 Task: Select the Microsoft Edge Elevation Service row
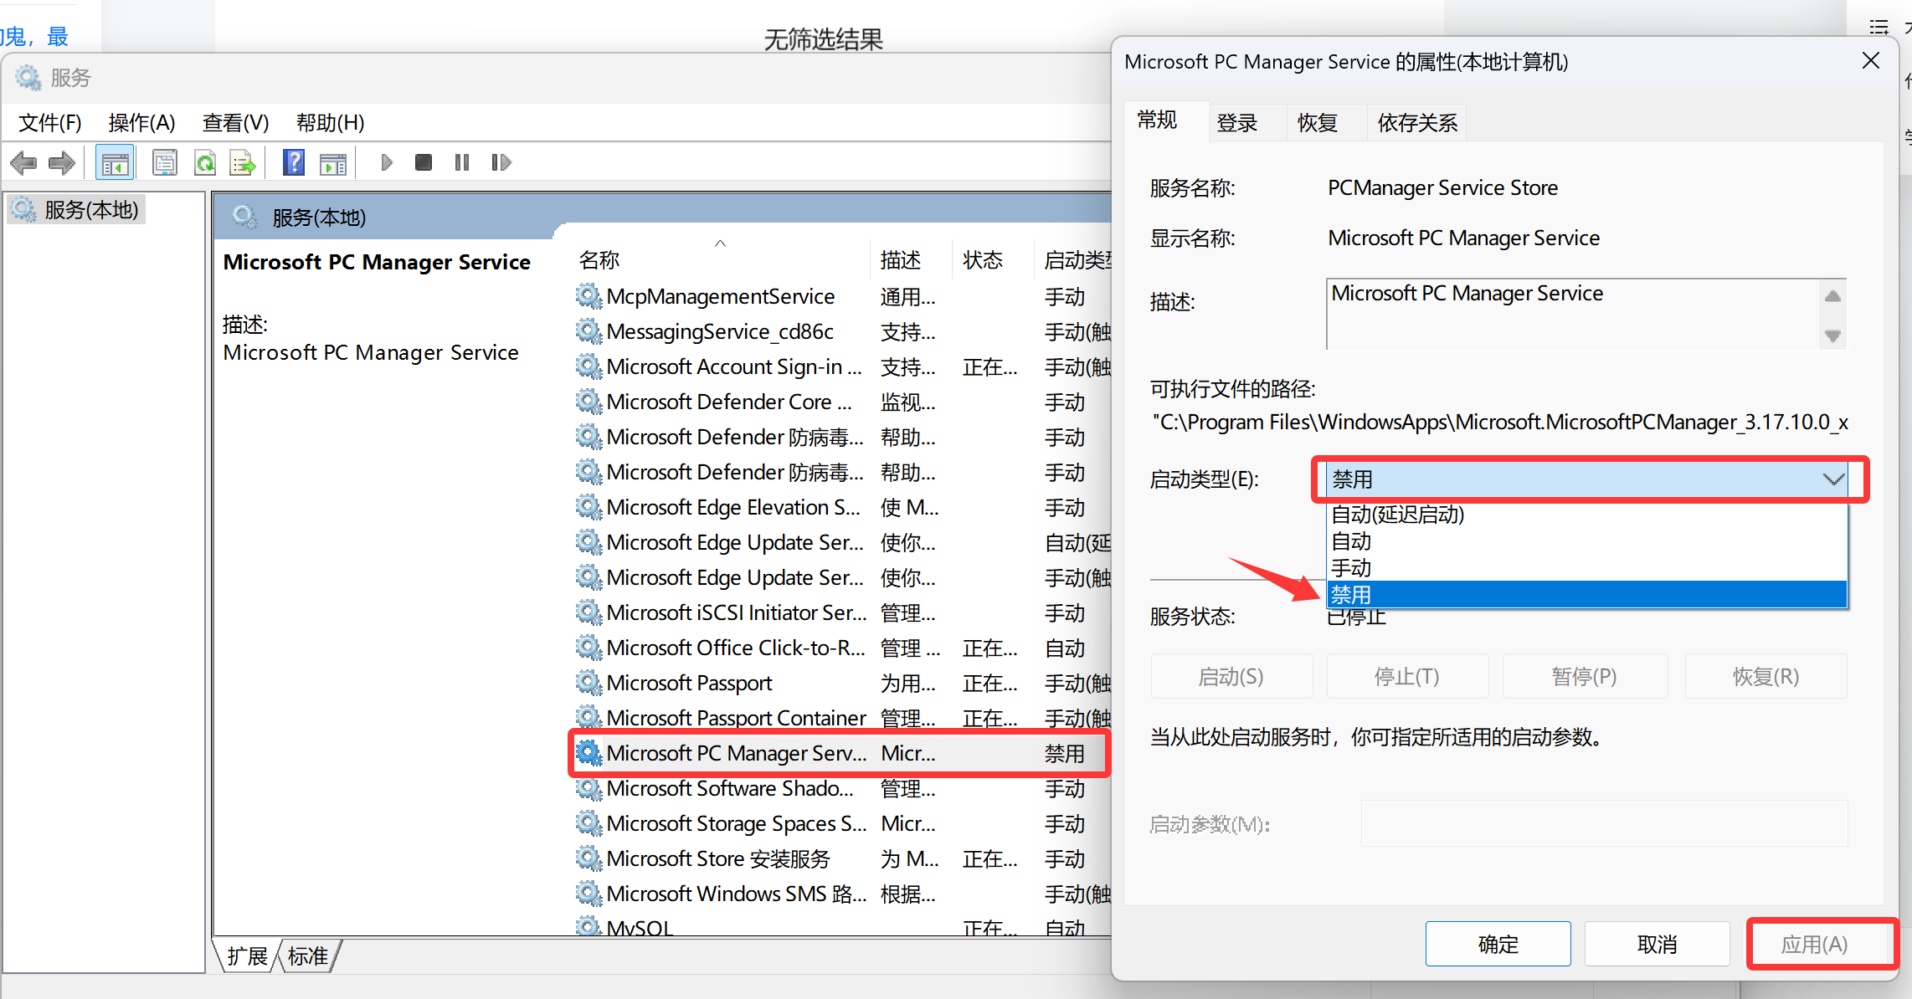[842, 507]
